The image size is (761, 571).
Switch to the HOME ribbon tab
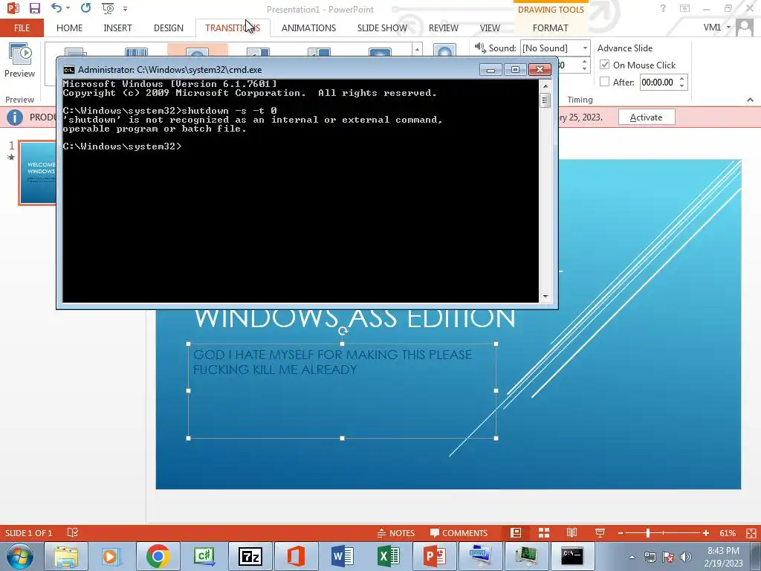point(69,28)
